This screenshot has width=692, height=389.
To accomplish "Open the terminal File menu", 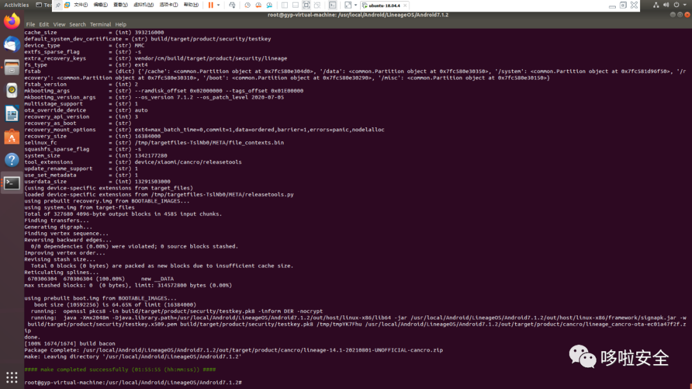I will point(31,25).
